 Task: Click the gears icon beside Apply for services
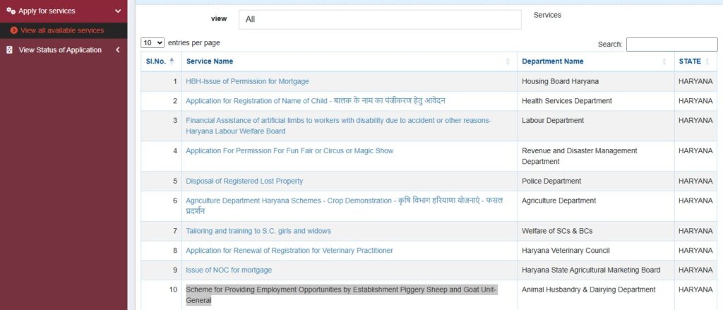click(10, 11)
